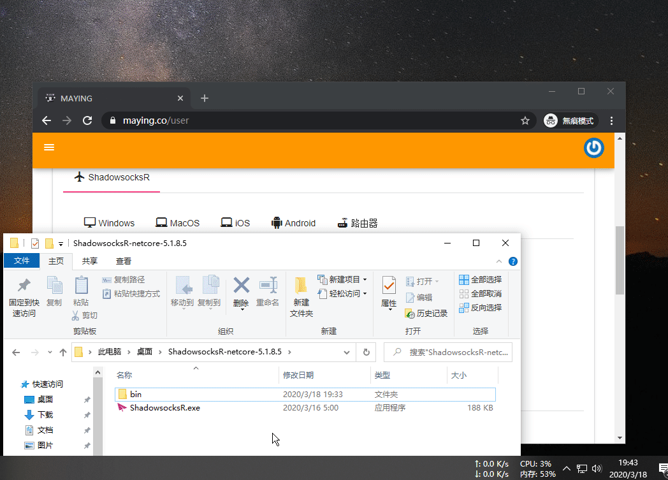Collapse the Explorer ribbon
Screen dimensions: 668x480
pyautogui.click(x=499, y=261)
